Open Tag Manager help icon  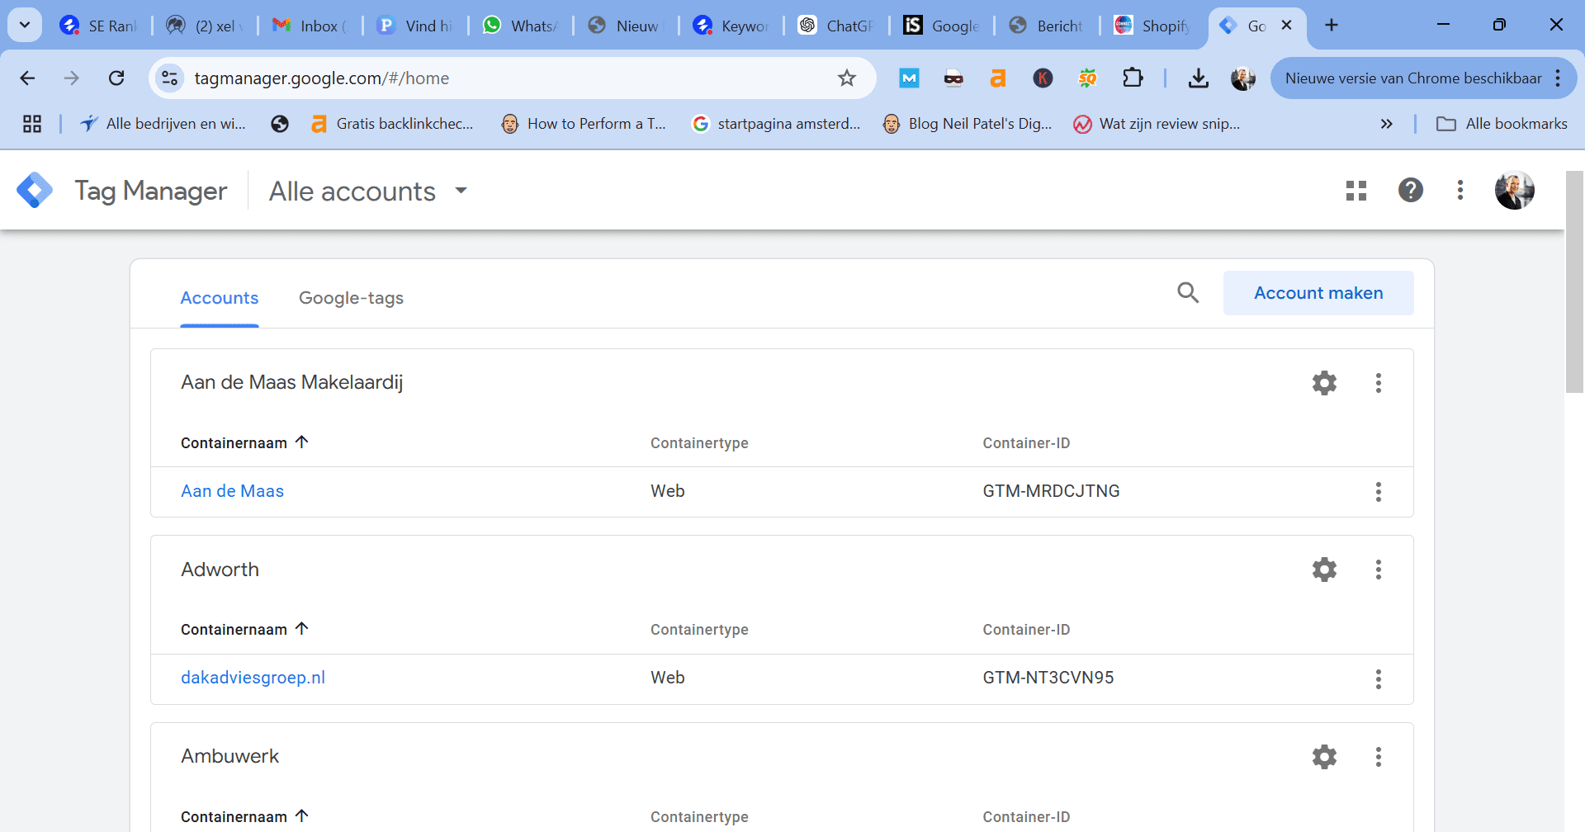tap(1410, 191)
